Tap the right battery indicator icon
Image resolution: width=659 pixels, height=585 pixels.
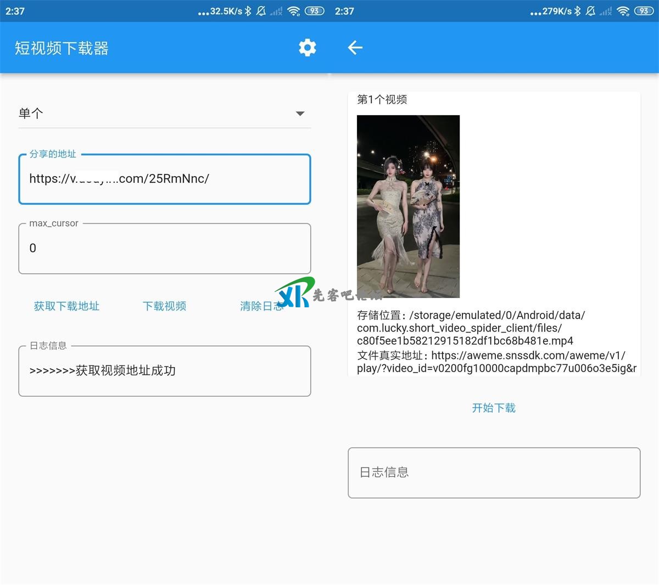(x=644, y=11)
